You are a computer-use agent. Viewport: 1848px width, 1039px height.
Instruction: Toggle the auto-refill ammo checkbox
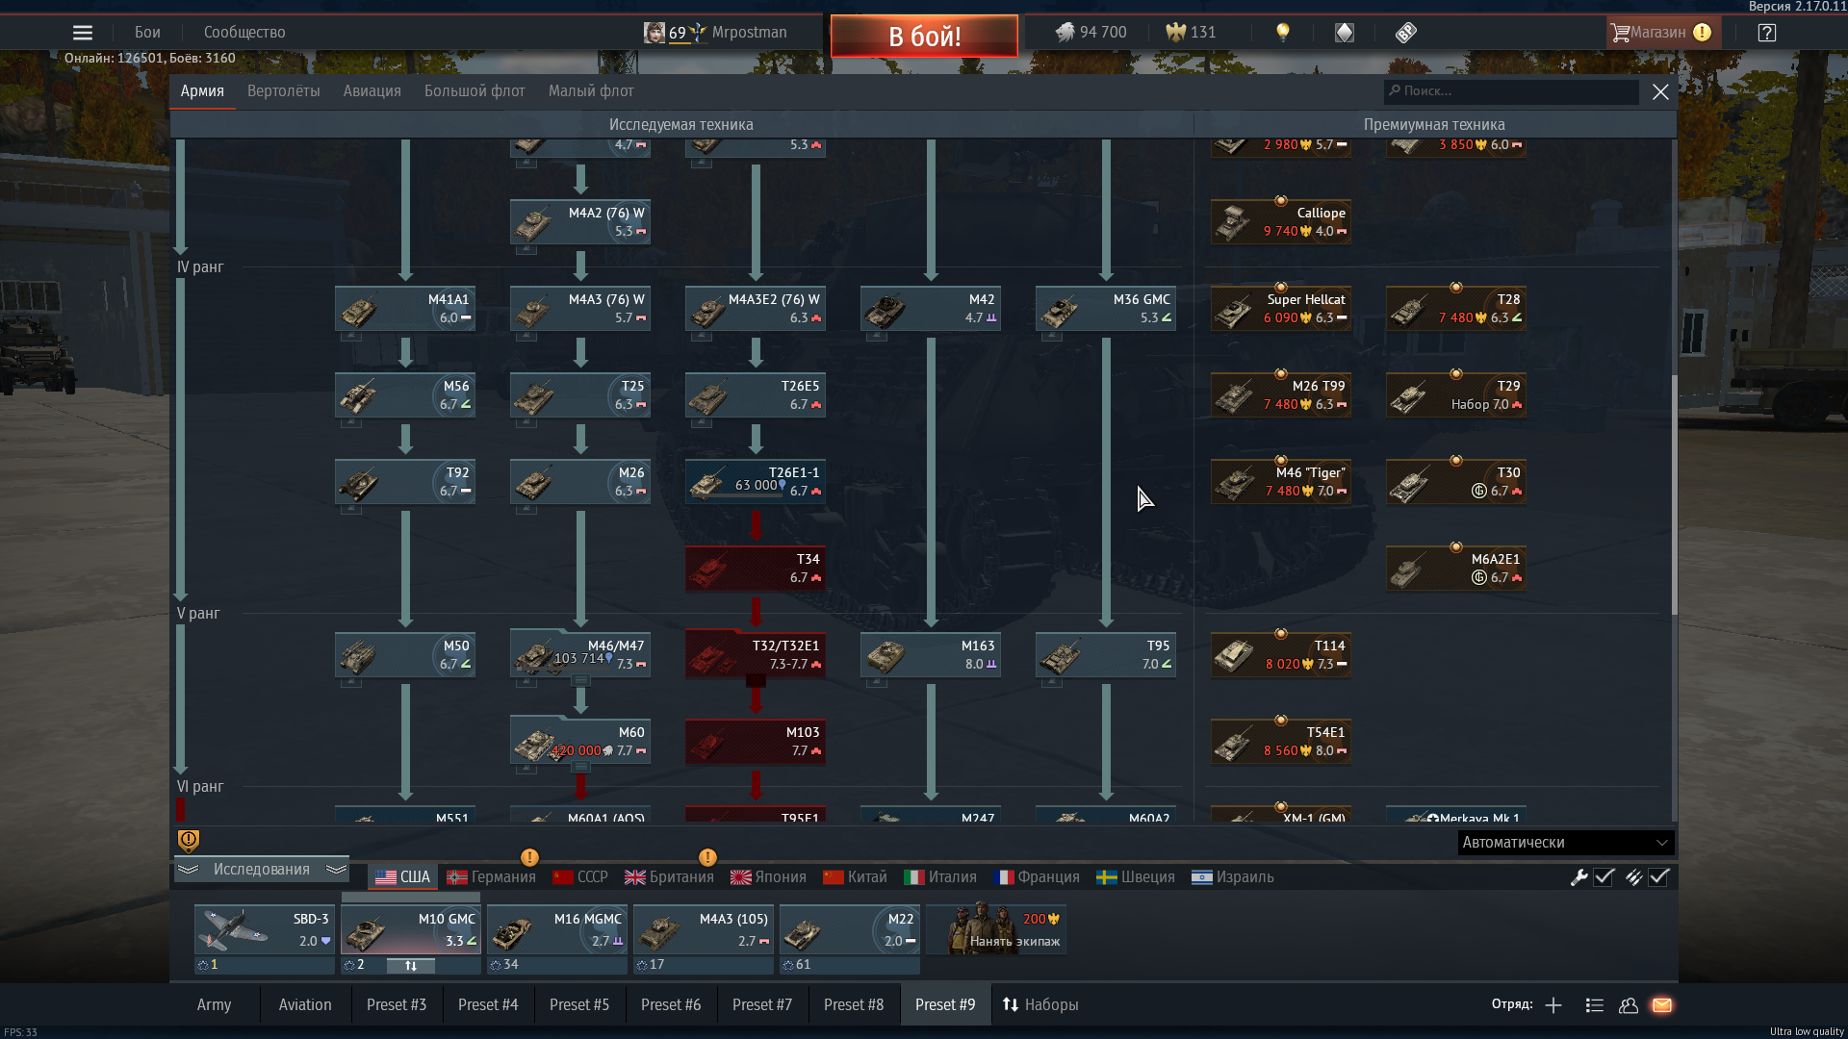point(1658,877)
